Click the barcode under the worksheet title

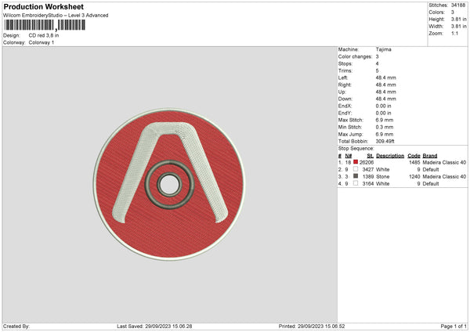click(45, 25)
